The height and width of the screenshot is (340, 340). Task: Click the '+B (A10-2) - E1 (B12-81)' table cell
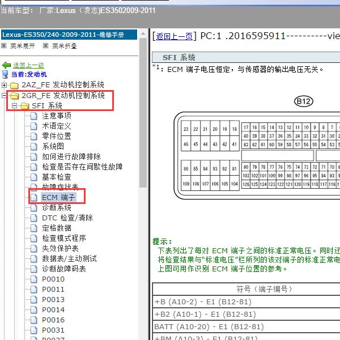[246, 301]
